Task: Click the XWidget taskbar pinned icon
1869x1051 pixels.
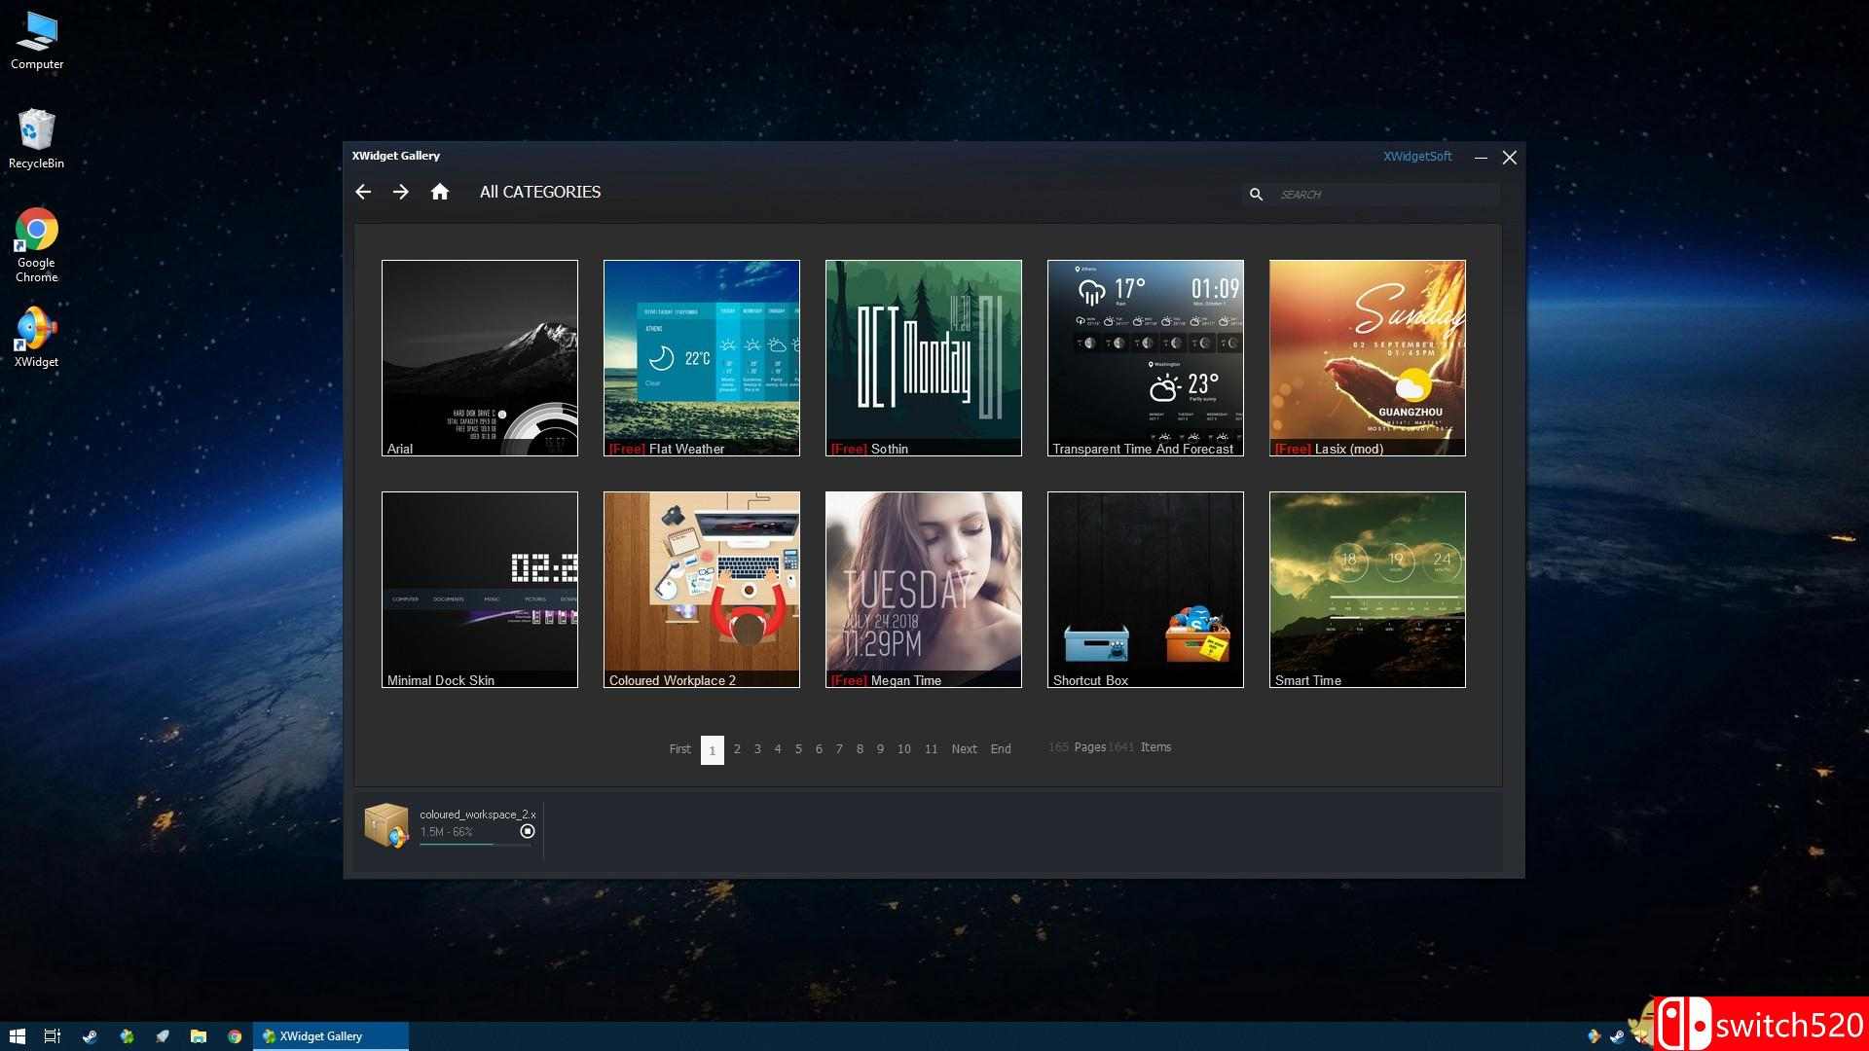Action: (127, 1036)
